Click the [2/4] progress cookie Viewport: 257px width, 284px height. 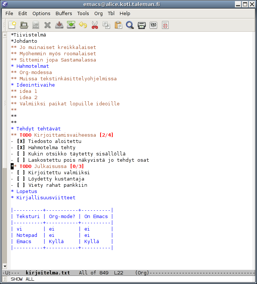(x=106, y=135)
